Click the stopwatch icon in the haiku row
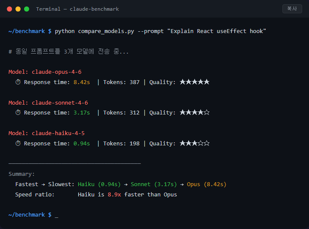 [x=18, y=143]
